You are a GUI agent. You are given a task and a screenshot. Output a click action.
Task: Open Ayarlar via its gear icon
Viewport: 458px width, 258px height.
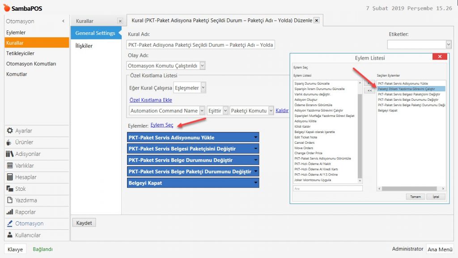point(10,131)
